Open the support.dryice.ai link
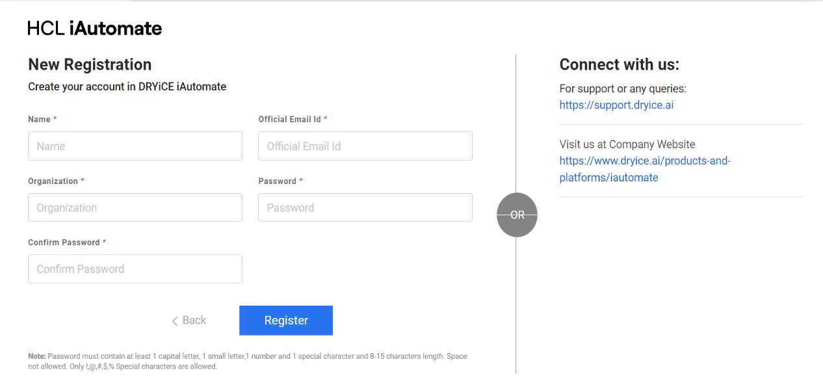Screen dimensions: 823x383 click(616, 105)
